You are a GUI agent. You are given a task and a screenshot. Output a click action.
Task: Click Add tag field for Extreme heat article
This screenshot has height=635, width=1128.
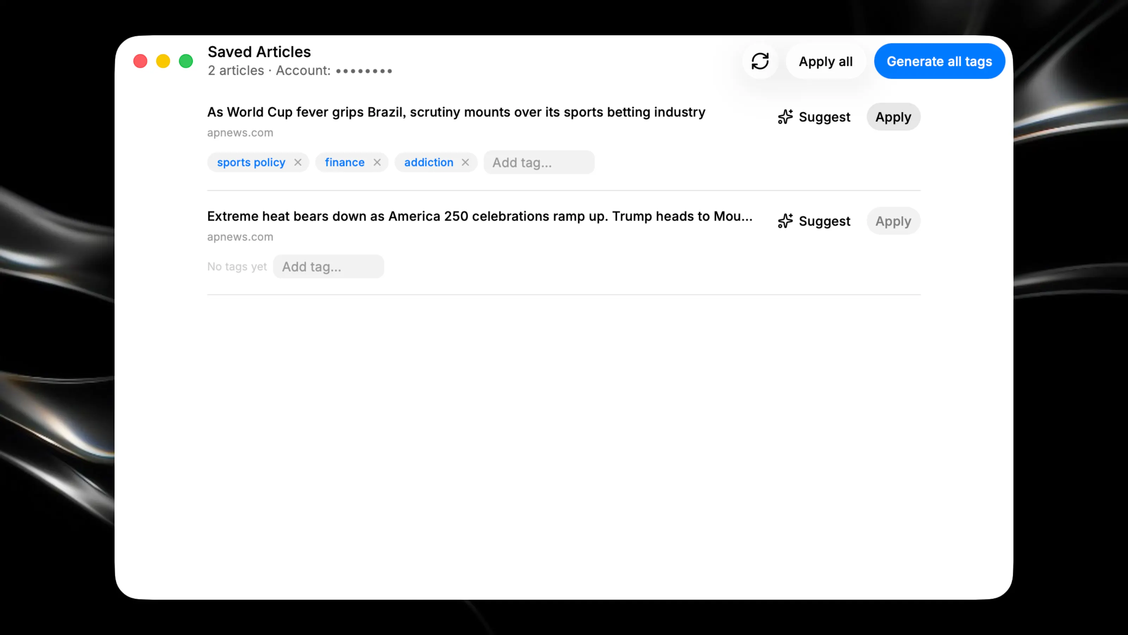(329, 266)
